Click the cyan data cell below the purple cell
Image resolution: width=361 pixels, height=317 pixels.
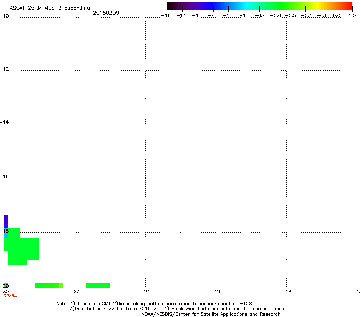point(6,234)
